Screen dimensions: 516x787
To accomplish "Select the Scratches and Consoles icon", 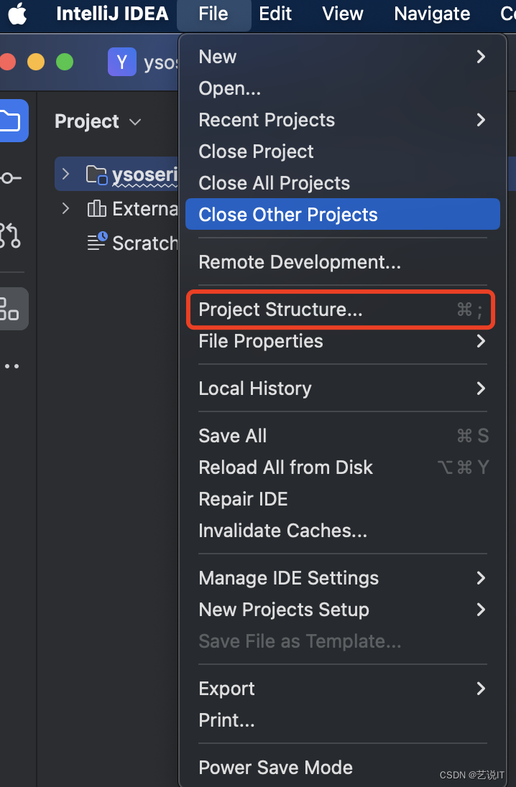I will [97, 242].
